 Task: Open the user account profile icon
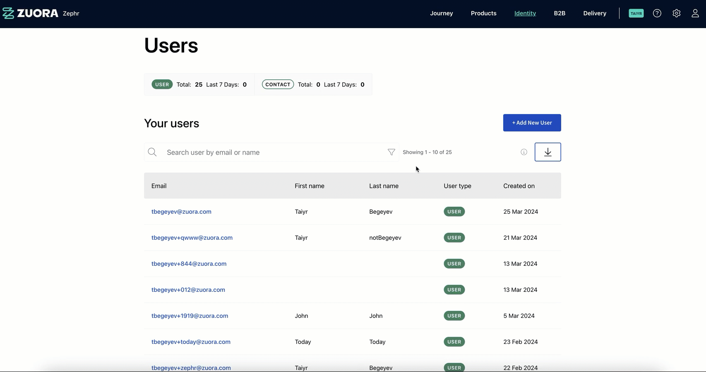[x=695, y=13]
